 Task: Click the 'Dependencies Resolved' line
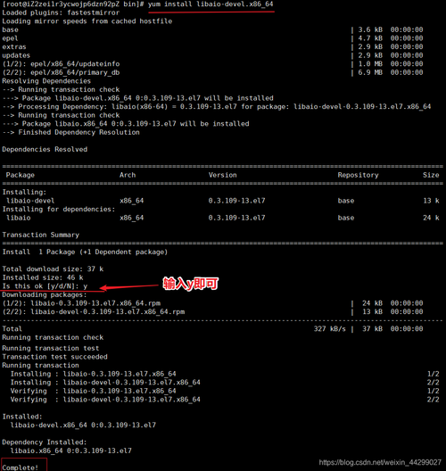click(x=45, y=149)
